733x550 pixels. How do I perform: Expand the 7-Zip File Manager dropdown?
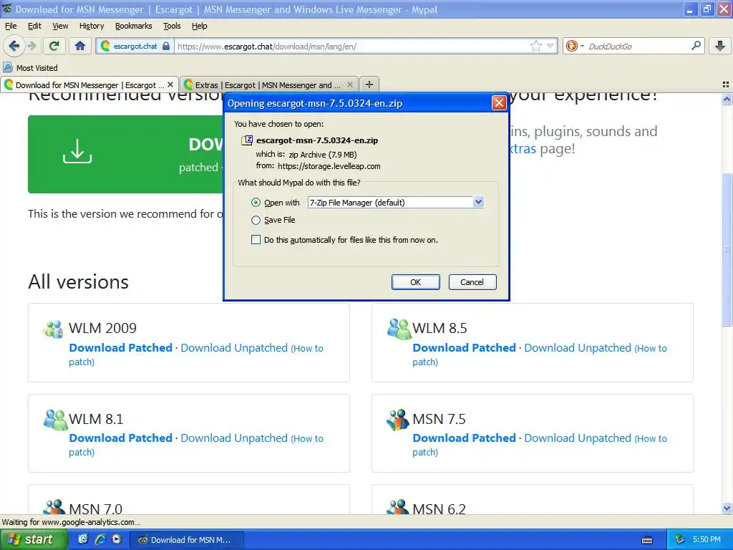click(x=478, y=202)
